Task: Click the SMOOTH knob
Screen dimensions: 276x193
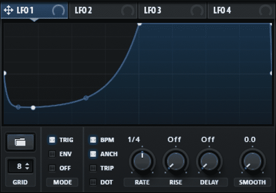Action: click(x=252, y=161)
